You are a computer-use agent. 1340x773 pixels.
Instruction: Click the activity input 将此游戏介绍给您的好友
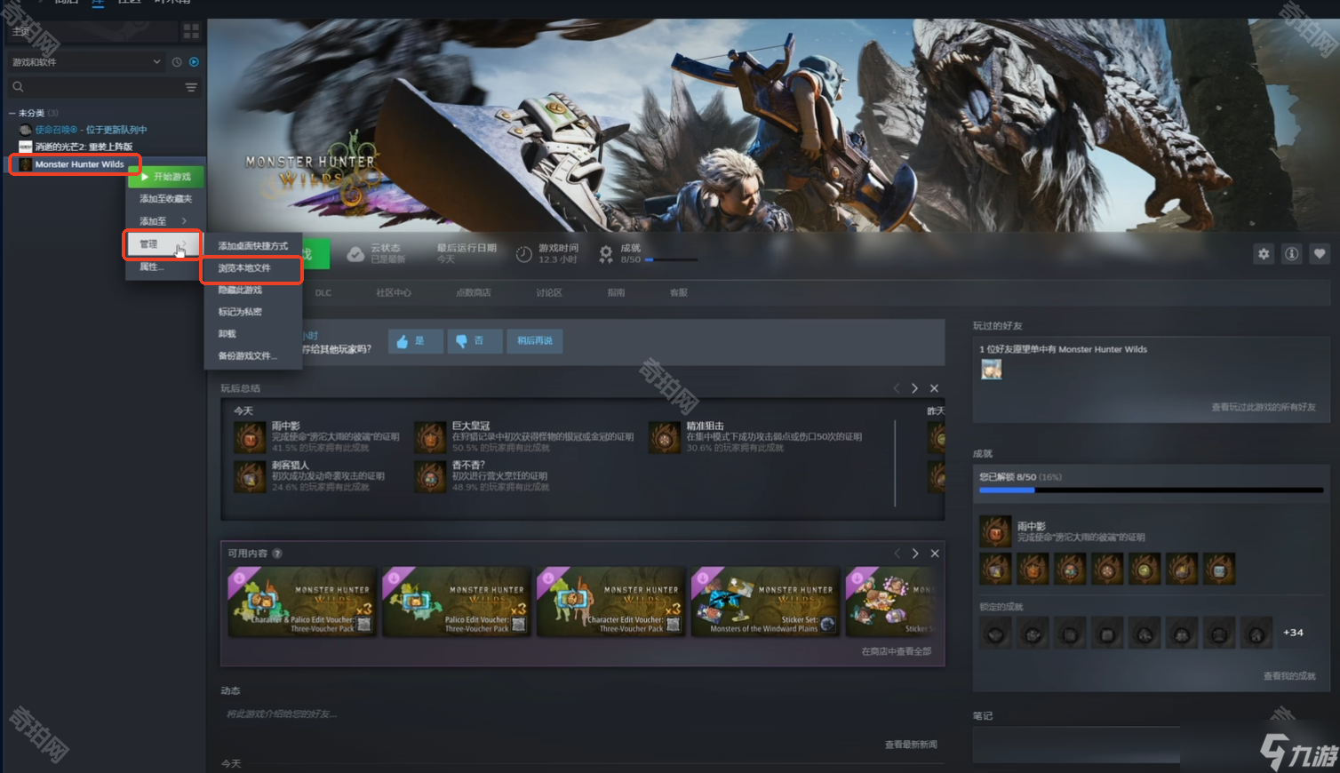tap(282, 714)
